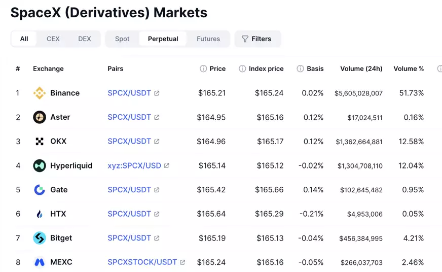Switch to CEX exchanges filter
The width and height of the screenshot is (442, 272).
pos(53,39)
